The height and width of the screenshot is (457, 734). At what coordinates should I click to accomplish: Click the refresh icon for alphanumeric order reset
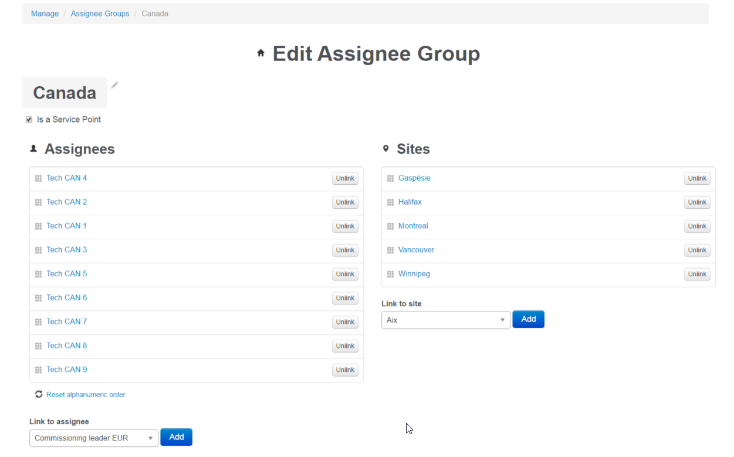point(39,394)
